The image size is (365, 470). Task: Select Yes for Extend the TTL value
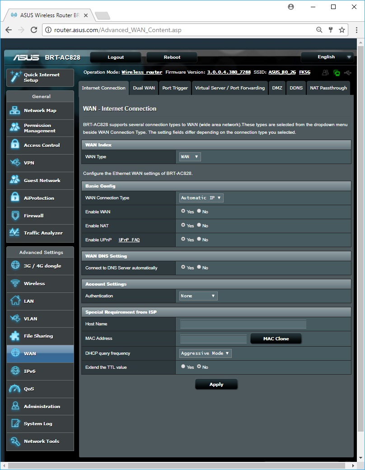coord(183,367)
